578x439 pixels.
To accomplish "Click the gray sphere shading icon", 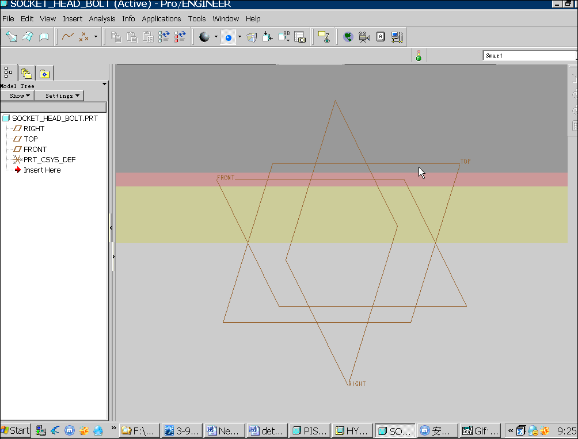I will pos(204,37).
